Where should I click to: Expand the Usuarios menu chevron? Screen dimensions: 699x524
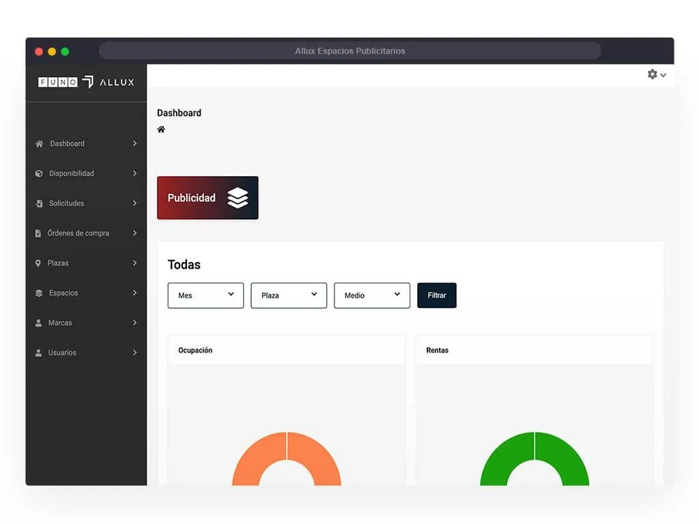(x=134, y=353)
